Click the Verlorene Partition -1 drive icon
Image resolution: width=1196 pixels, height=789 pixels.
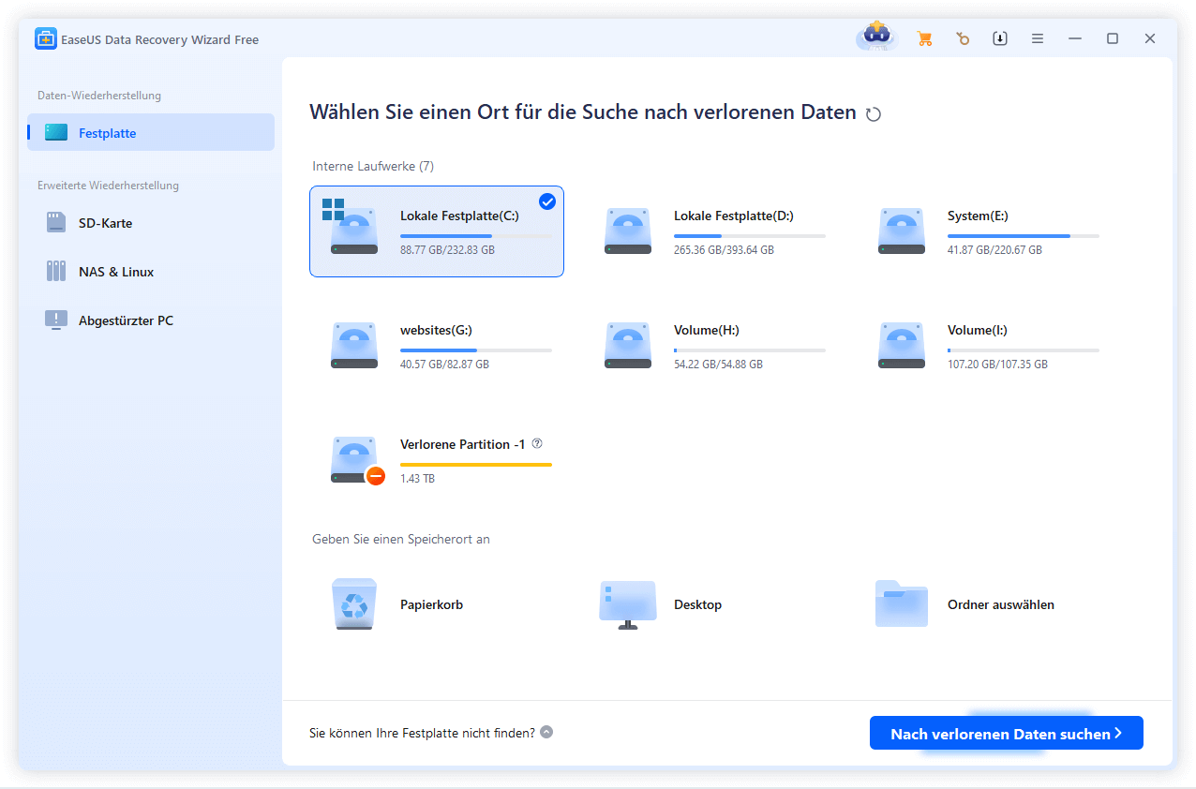[356, 461]
